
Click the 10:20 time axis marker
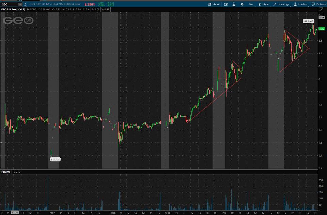click(x=15, y=212)
